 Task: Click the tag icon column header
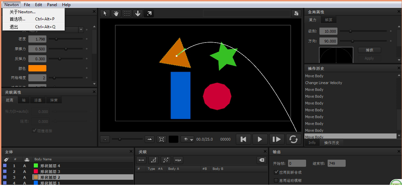point(6,159)
